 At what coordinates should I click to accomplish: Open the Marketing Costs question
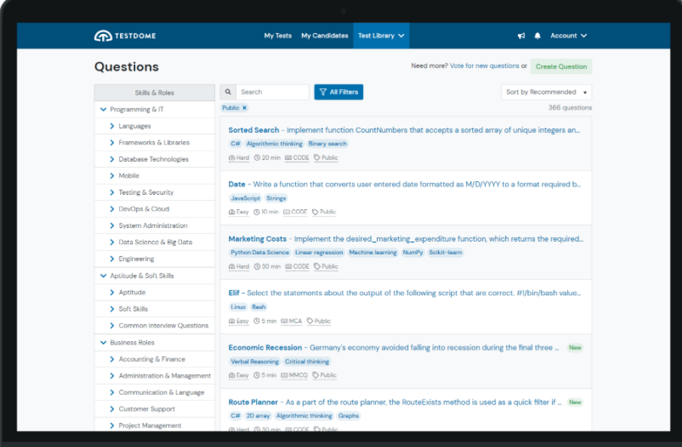pos(258,239)
